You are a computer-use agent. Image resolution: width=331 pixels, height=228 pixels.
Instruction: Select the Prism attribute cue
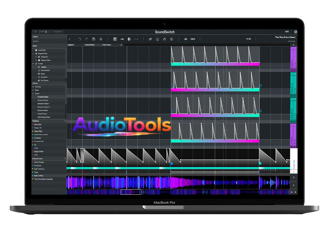pyautogui.click(x=36, y=172)
